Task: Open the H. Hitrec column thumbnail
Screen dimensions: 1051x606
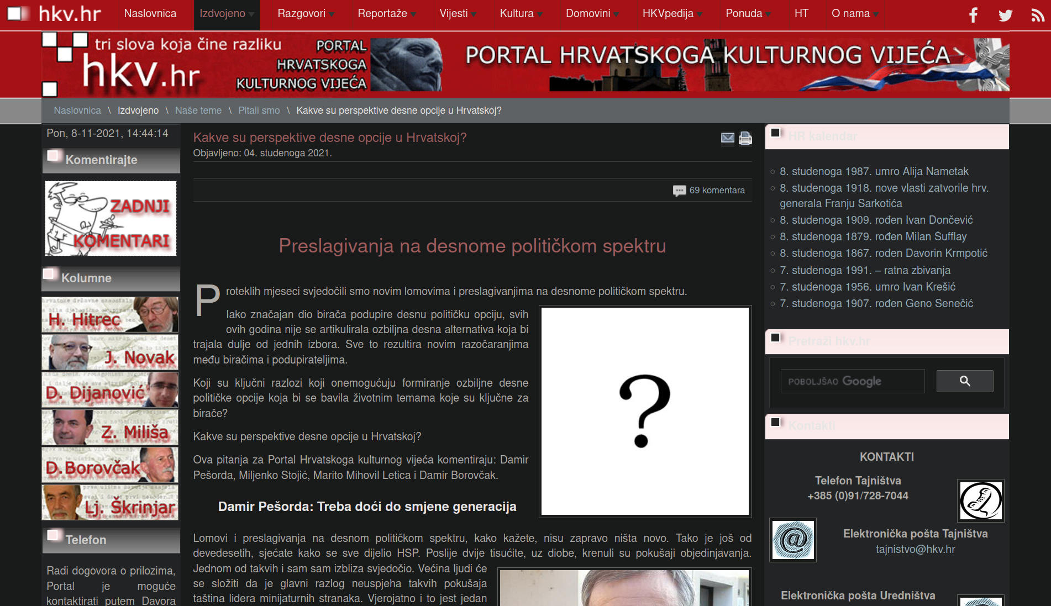Action: [110, 315]
